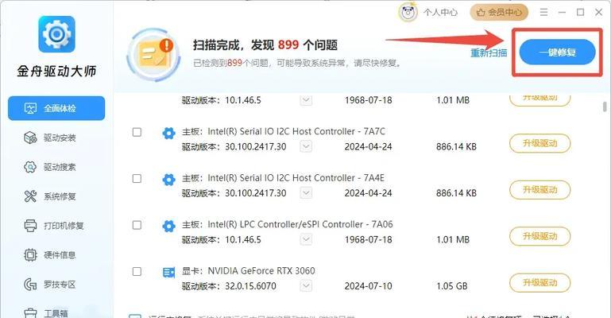Expand version dropdown for driver 7A7C
The image size is (611, 318).
(306, 147)
